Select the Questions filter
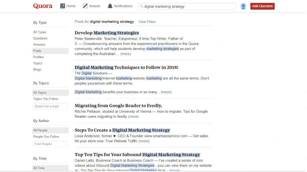Screen dimensions: 307x172 40,38
